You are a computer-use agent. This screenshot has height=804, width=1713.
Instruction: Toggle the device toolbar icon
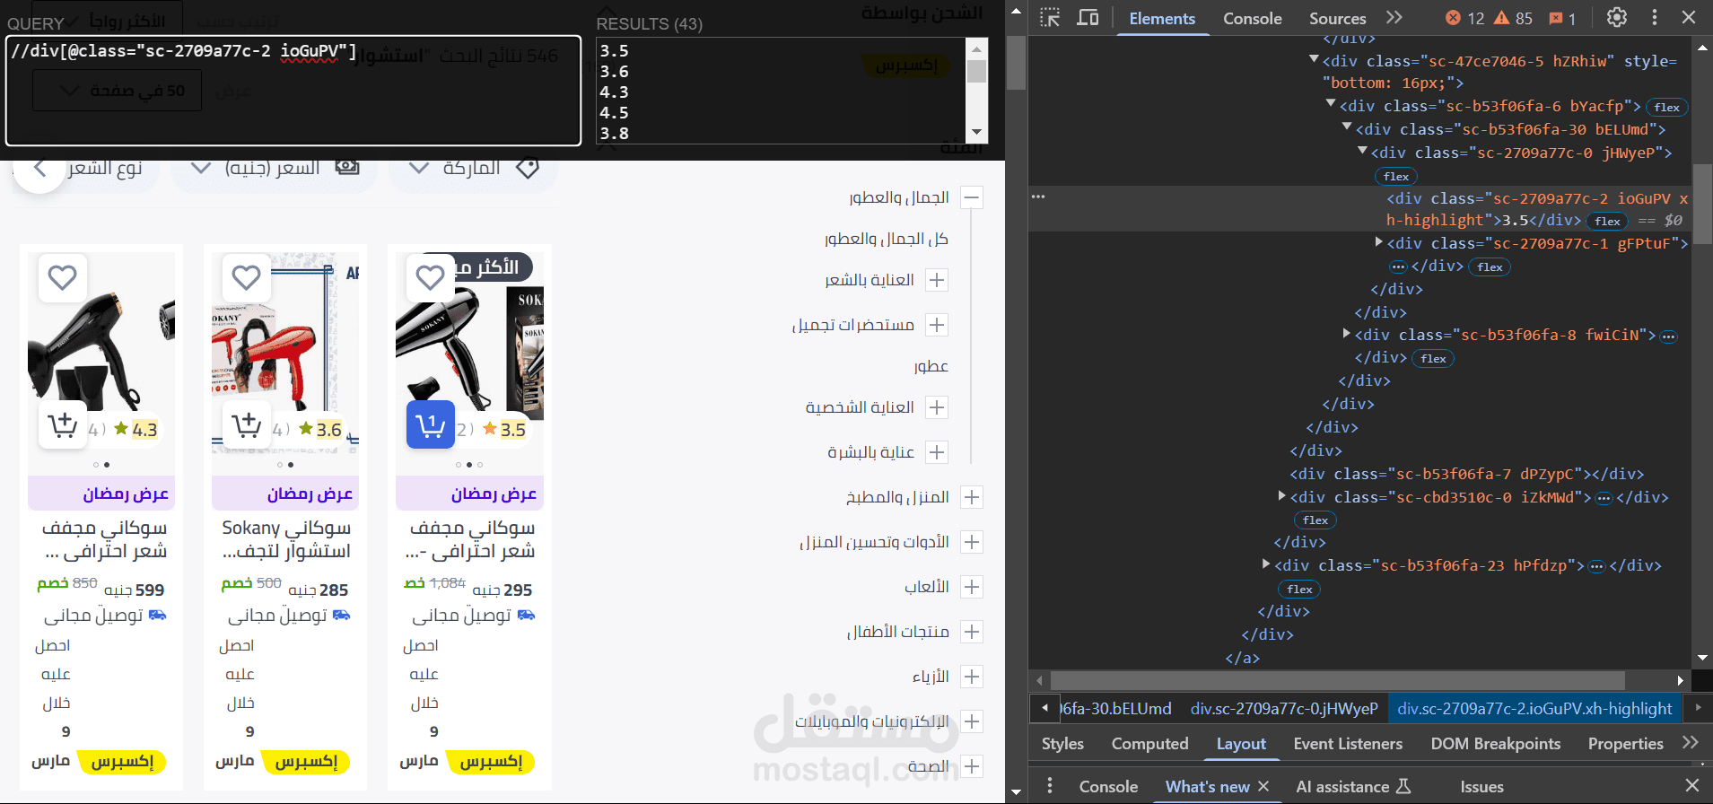pyautogui.click(x=1088, y=18)
